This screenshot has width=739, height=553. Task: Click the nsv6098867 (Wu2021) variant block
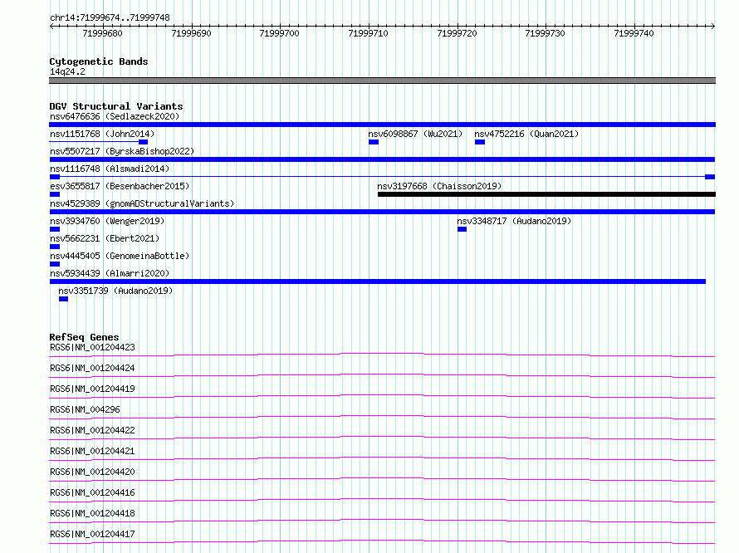pos(374,142)
